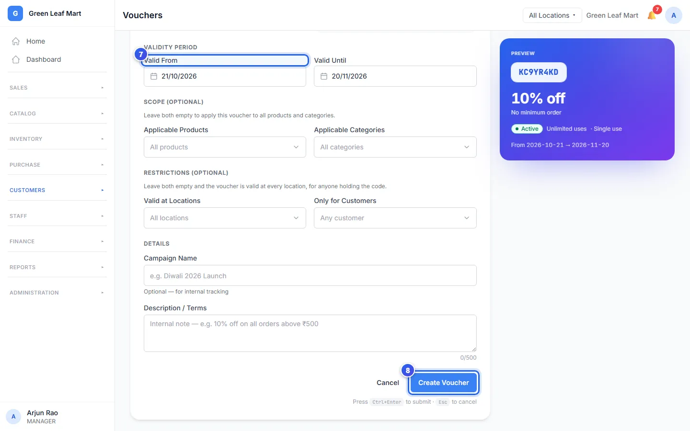This screenshot has height=431, width=690.
Task: Click 'Unlimited uses' in the voucher preview
Action: tap(566, 129)
